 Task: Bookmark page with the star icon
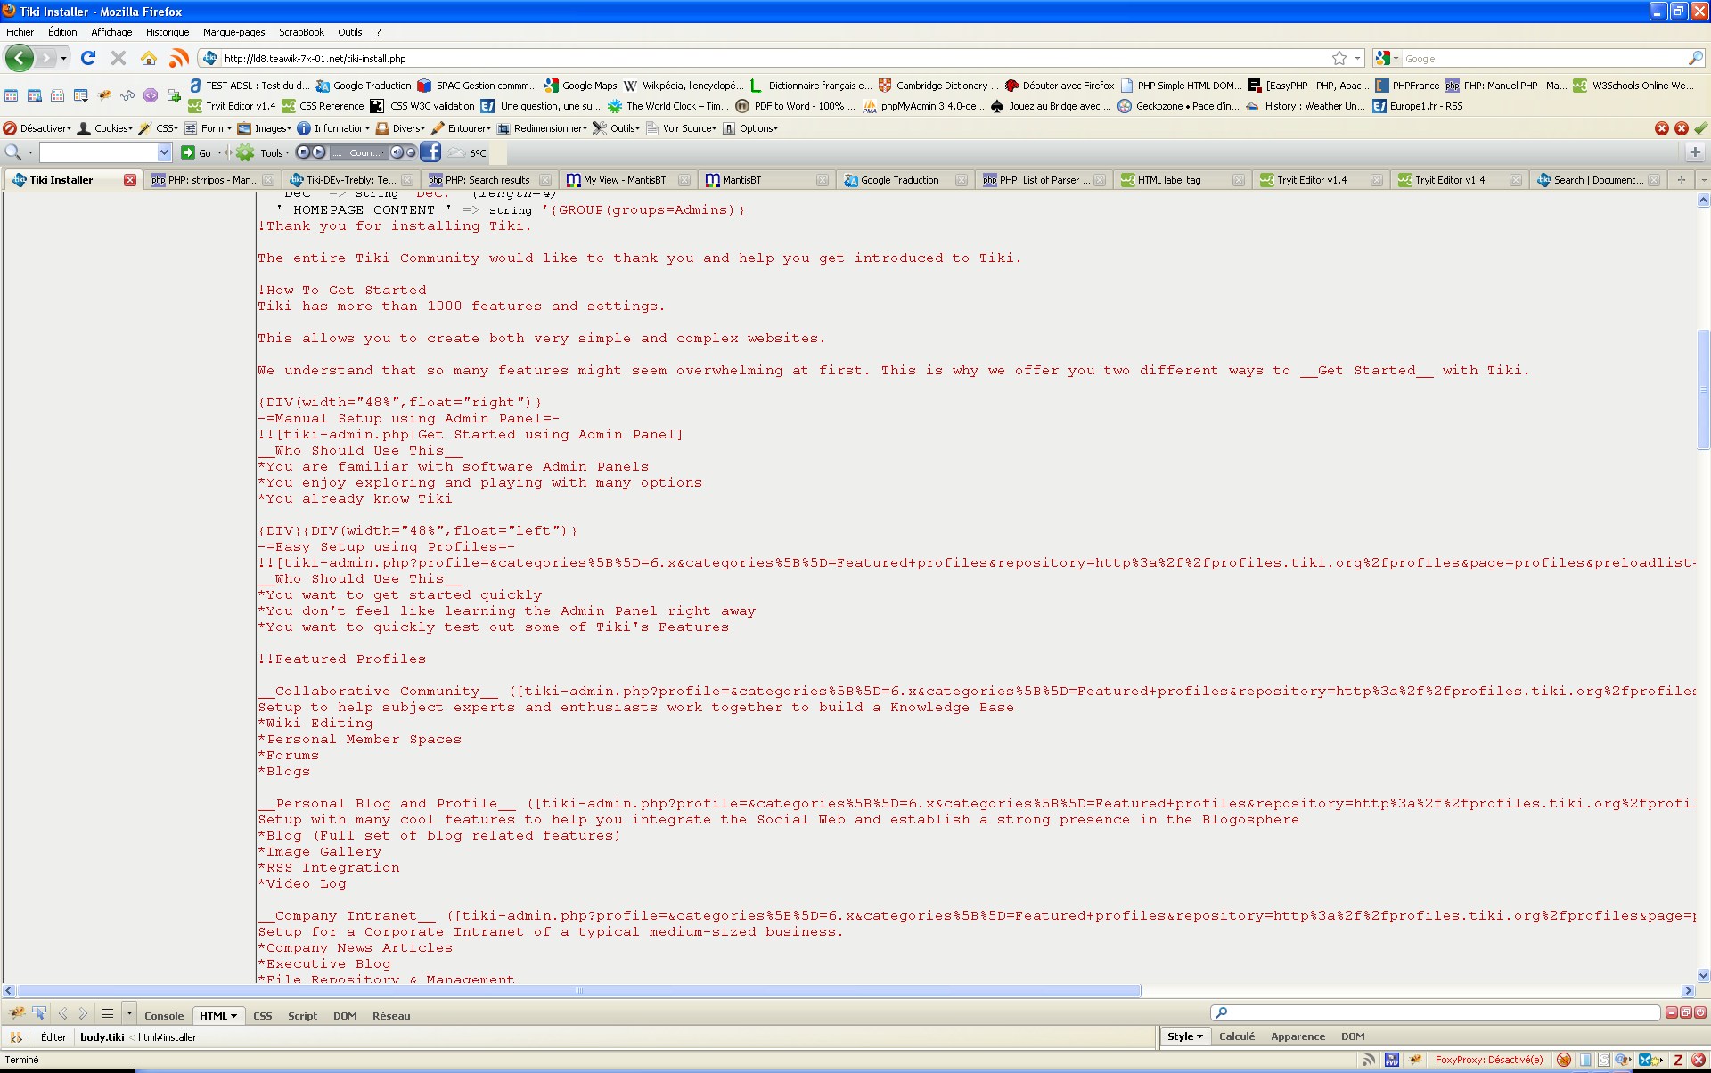pyautogui.click(x=1339, y=59)
